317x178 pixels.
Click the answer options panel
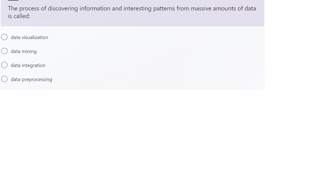[132, 58]
